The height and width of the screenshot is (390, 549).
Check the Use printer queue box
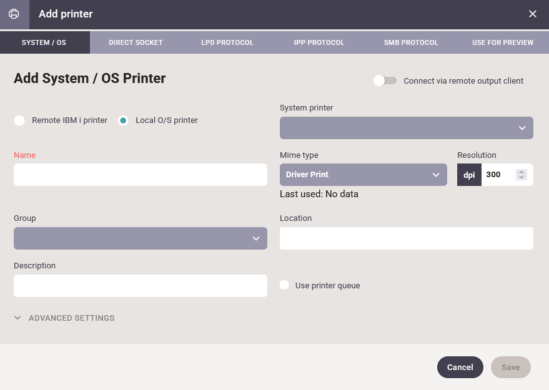point(284,285)
